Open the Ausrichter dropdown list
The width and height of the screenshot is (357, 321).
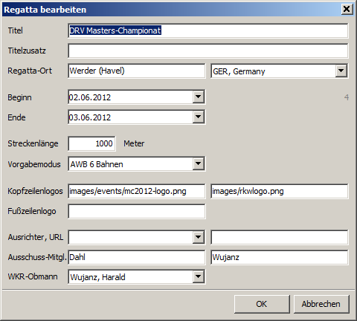(x=199, y=237)
